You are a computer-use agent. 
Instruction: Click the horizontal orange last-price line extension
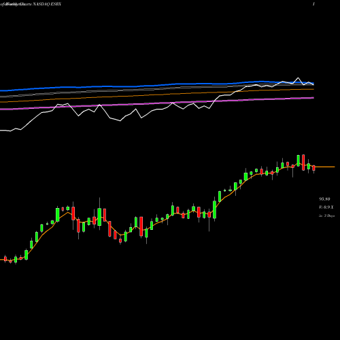point(324,167)
